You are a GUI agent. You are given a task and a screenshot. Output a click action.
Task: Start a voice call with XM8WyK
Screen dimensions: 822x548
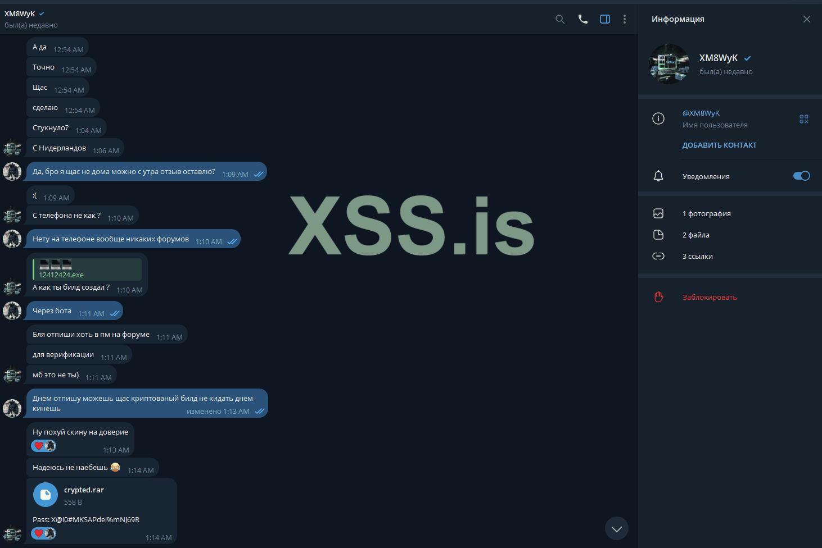point(583,19)
